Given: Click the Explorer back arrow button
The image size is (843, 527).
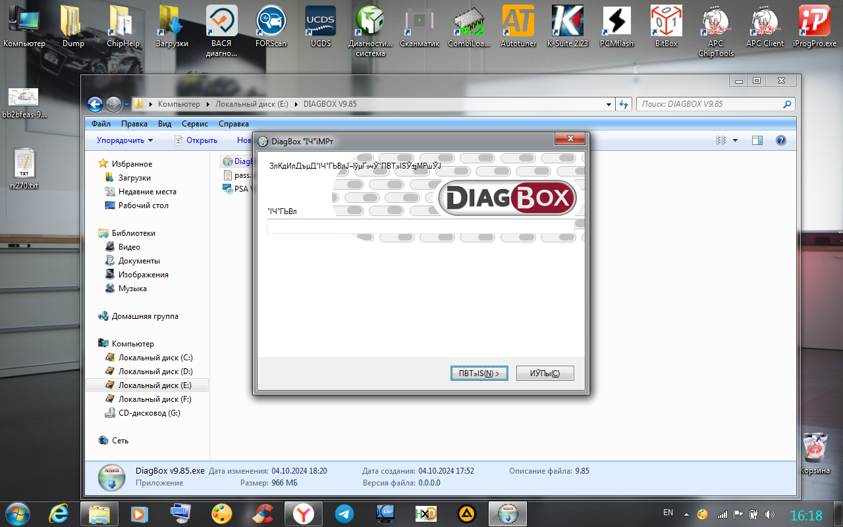Looking at the screenshot, I should click(x=95, y=104).
